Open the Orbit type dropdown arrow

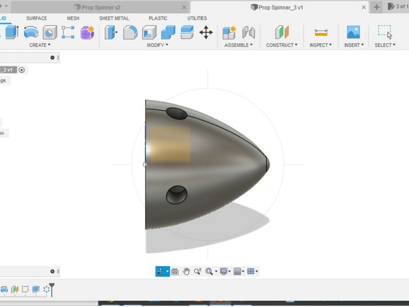[167, 272]
